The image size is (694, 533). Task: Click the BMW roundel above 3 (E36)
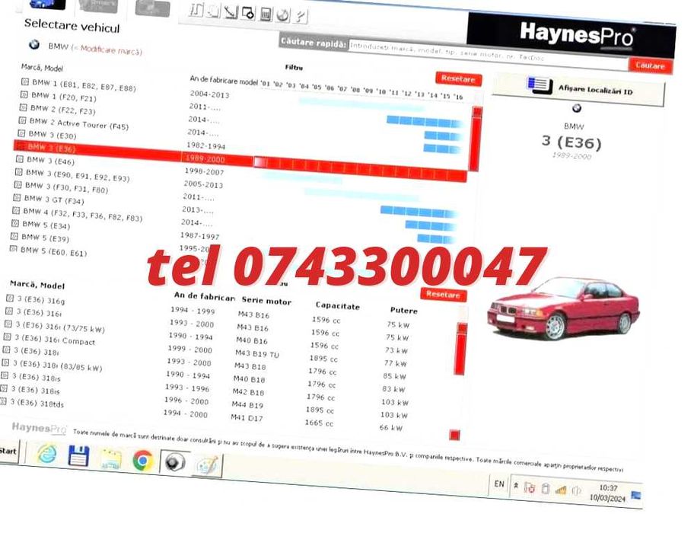[x=576, y=107]
